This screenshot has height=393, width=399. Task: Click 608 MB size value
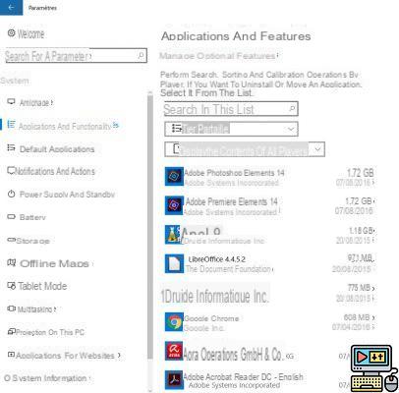click(357, 317)
